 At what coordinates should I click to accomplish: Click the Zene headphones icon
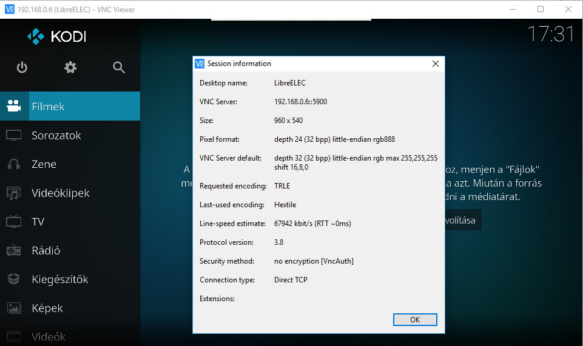click(14, 164)
